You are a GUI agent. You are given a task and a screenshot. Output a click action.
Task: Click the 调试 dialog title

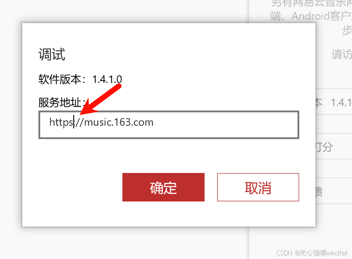[x=52, y=54]
